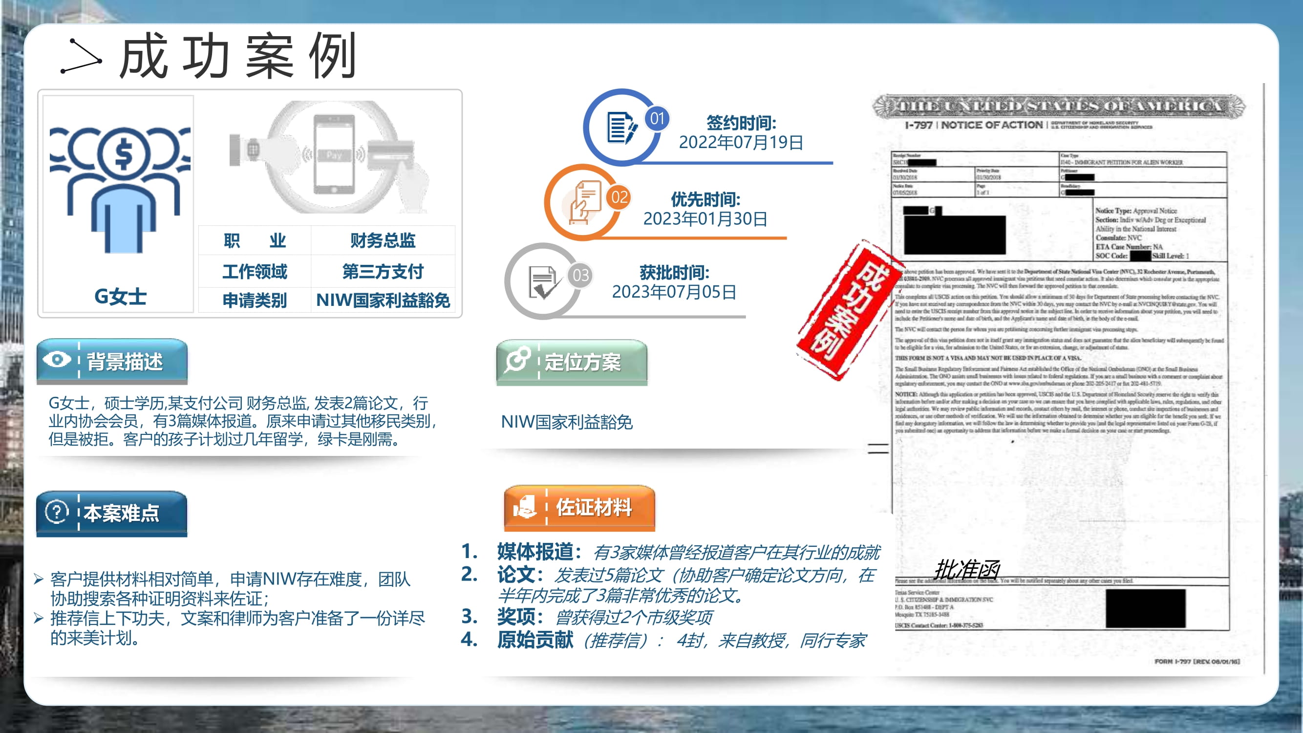Click the FORM I-797 footer text

(1197, 661)
